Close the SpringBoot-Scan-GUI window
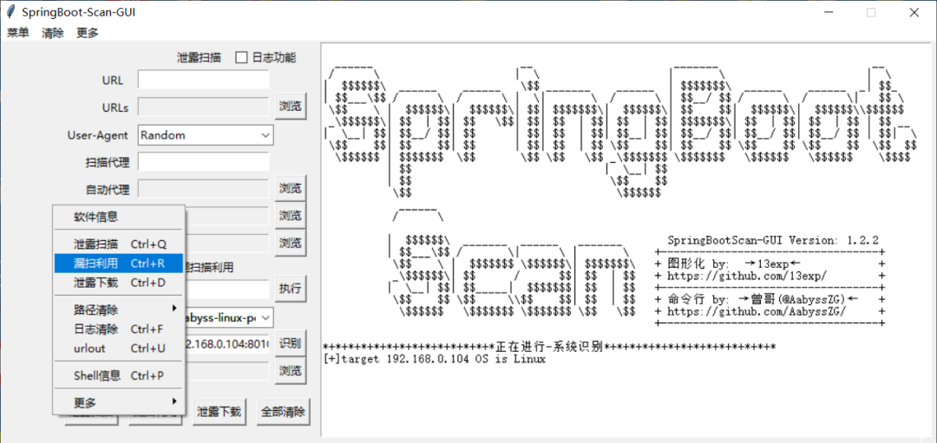Screen dimensions: 937x443 914,12
